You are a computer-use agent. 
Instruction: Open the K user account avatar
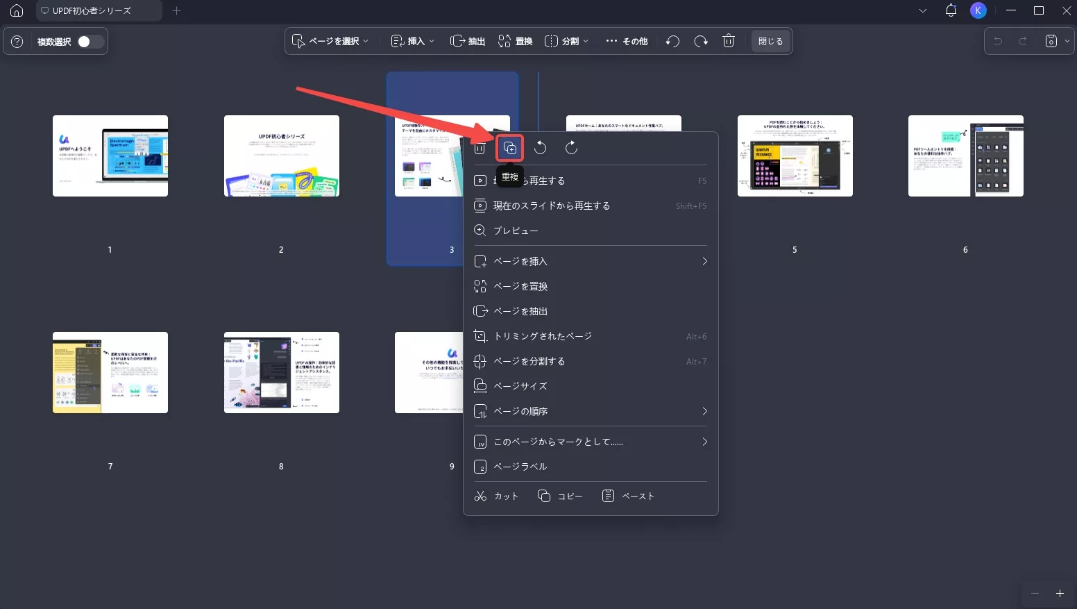978,10
